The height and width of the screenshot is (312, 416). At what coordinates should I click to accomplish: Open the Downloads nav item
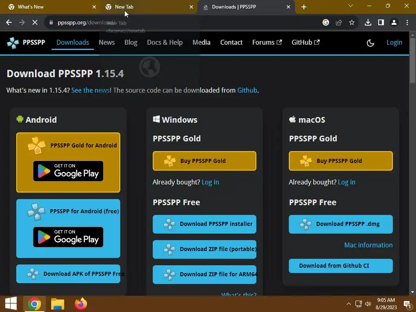click(73, 42)
